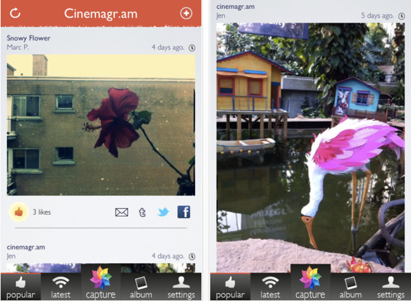Tap the 3 likes count

click(x=42, y=212)
